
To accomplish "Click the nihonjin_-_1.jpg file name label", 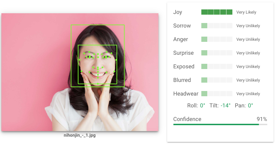I will [80, 135].
